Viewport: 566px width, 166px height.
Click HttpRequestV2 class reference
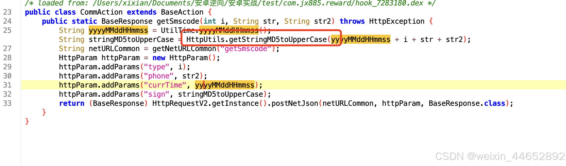click(180, 103)
